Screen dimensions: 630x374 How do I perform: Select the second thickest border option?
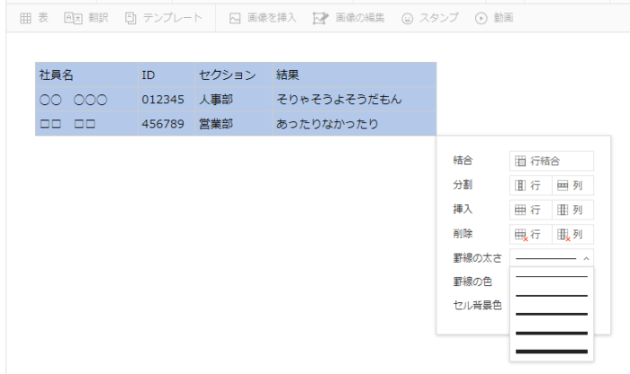(551, 333)
